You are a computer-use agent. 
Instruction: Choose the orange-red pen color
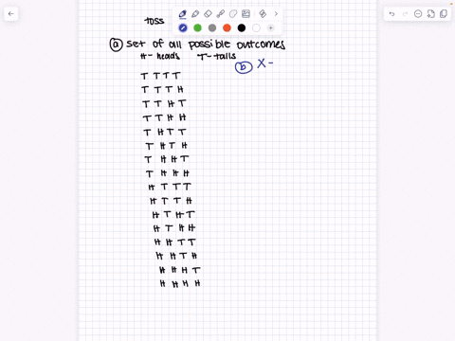coord(227,28)
